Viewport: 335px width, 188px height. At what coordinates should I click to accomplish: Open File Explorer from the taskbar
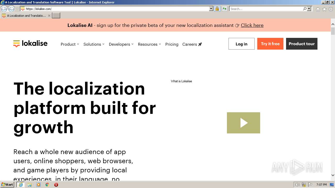pyautogui.click(x=30, y=185)
